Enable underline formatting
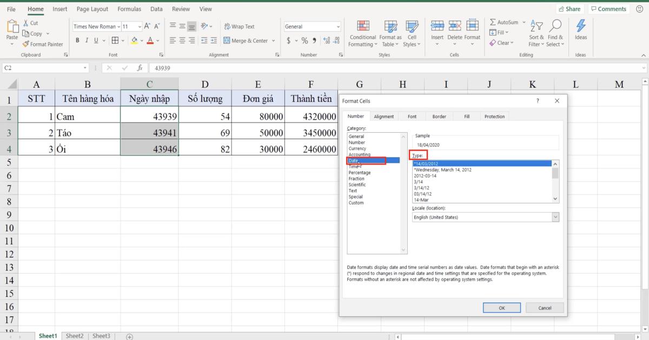The image size is (649, 340). click(95, 40)
